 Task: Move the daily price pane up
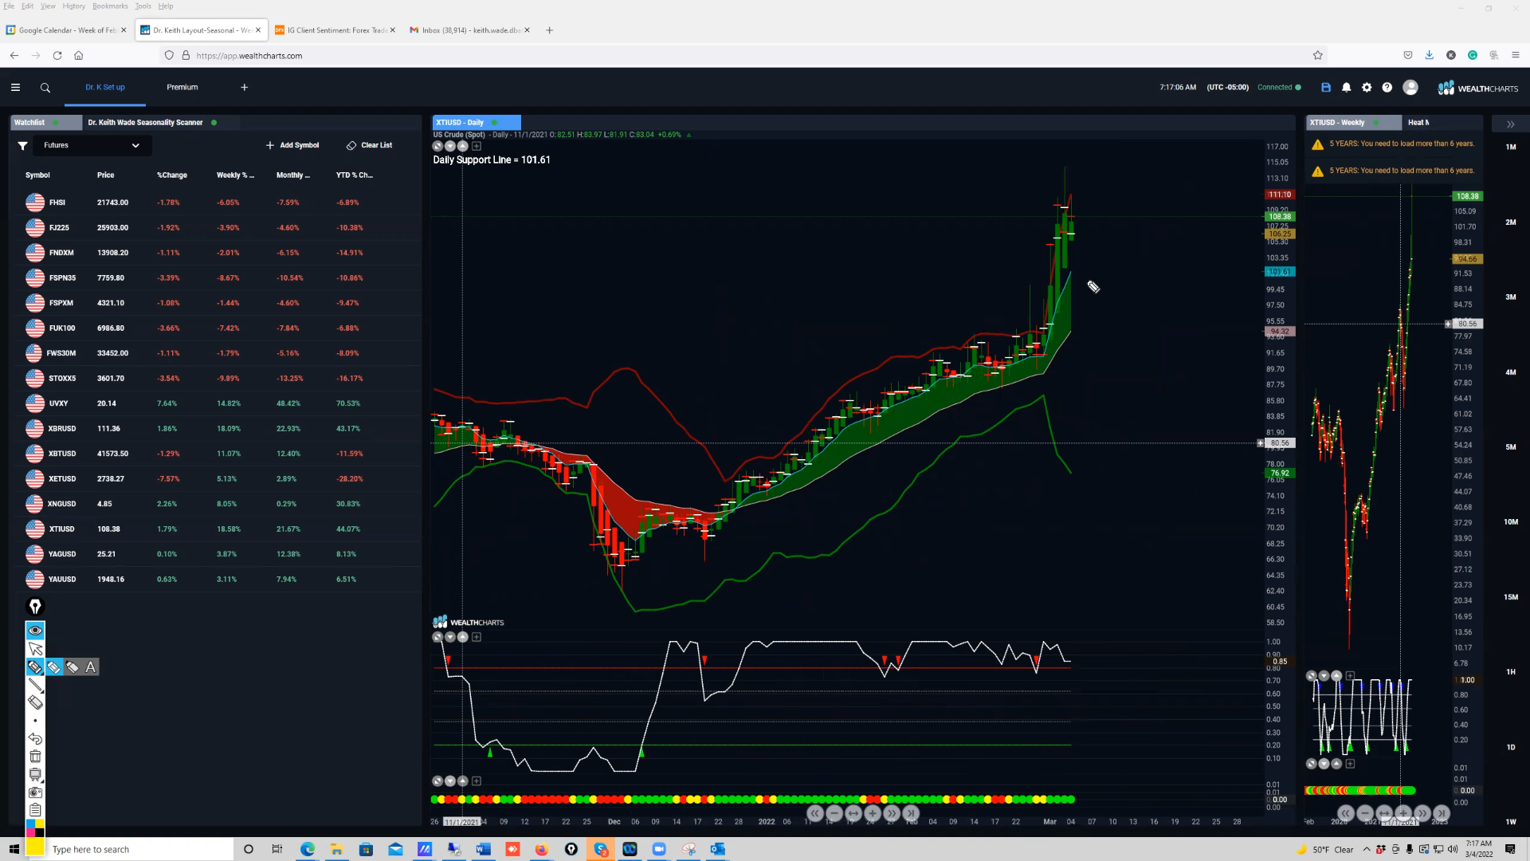[463, 146]
